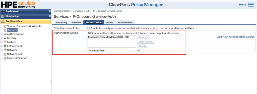Open the Select to Add dropdown
This screenshot has width=257, height=94.
tap(114, 51)
